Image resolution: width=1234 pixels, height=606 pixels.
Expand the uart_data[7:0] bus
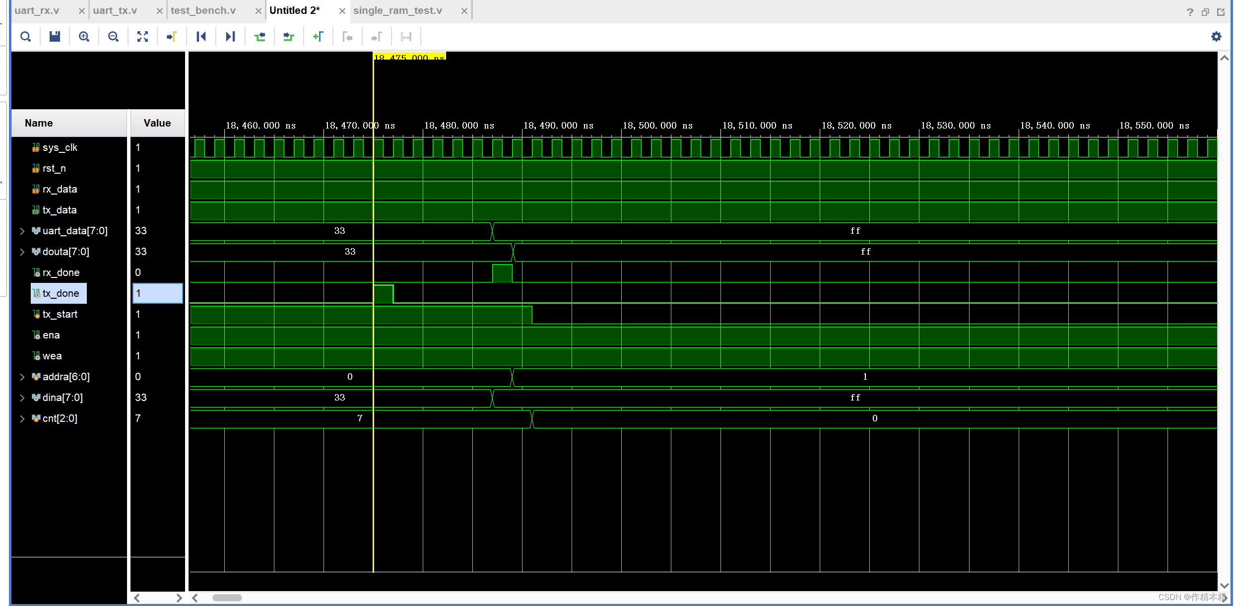click(x=22, y=231)
